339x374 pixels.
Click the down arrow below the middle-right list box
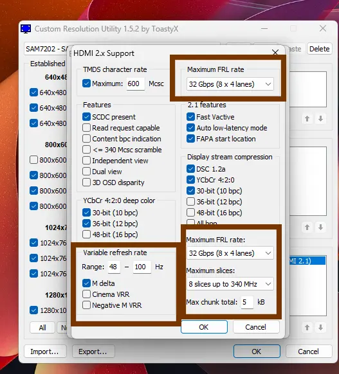pos(320,227)
